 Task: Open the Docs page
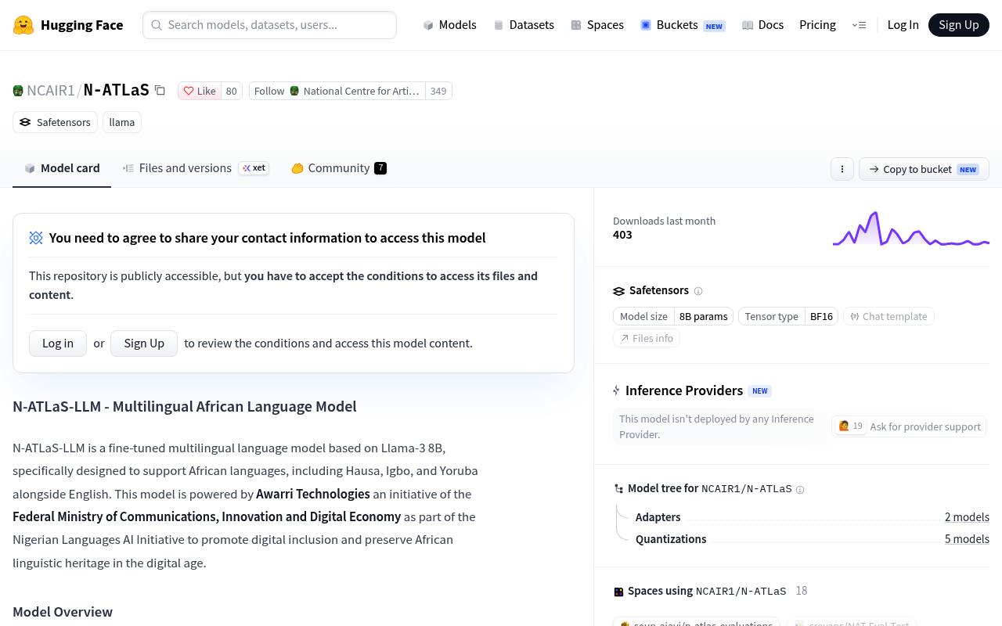pyautogui.click(x=762, y=25)
